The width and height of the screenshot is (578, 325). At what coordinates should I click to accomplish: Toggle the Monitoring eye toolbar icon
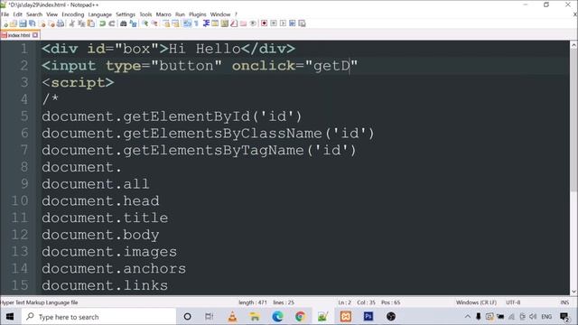coord(253,23)
